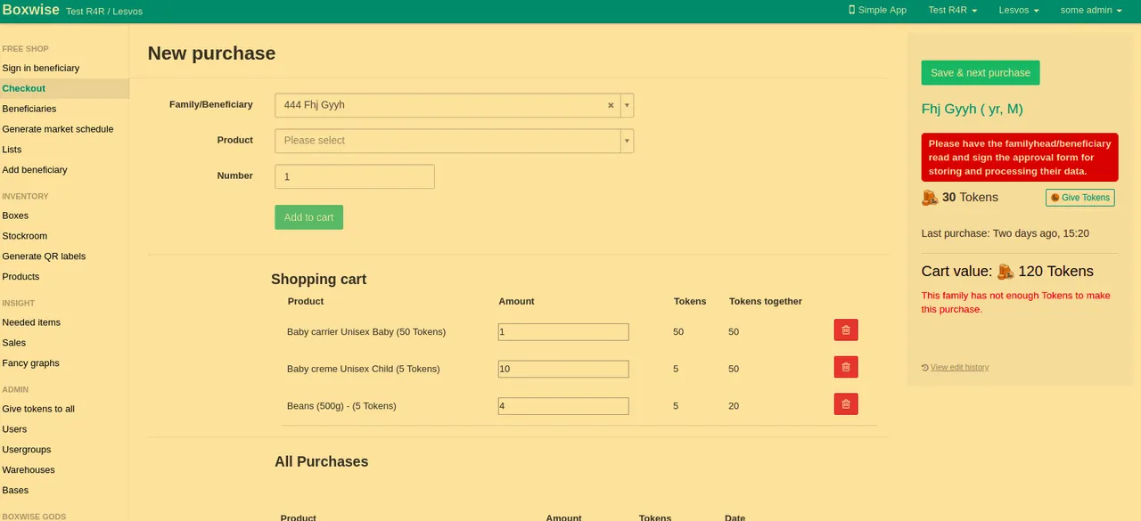Open the Lesvos base menu
Image resolution: width=1141 pixels, height=521 pixels.
[1019, 11]
